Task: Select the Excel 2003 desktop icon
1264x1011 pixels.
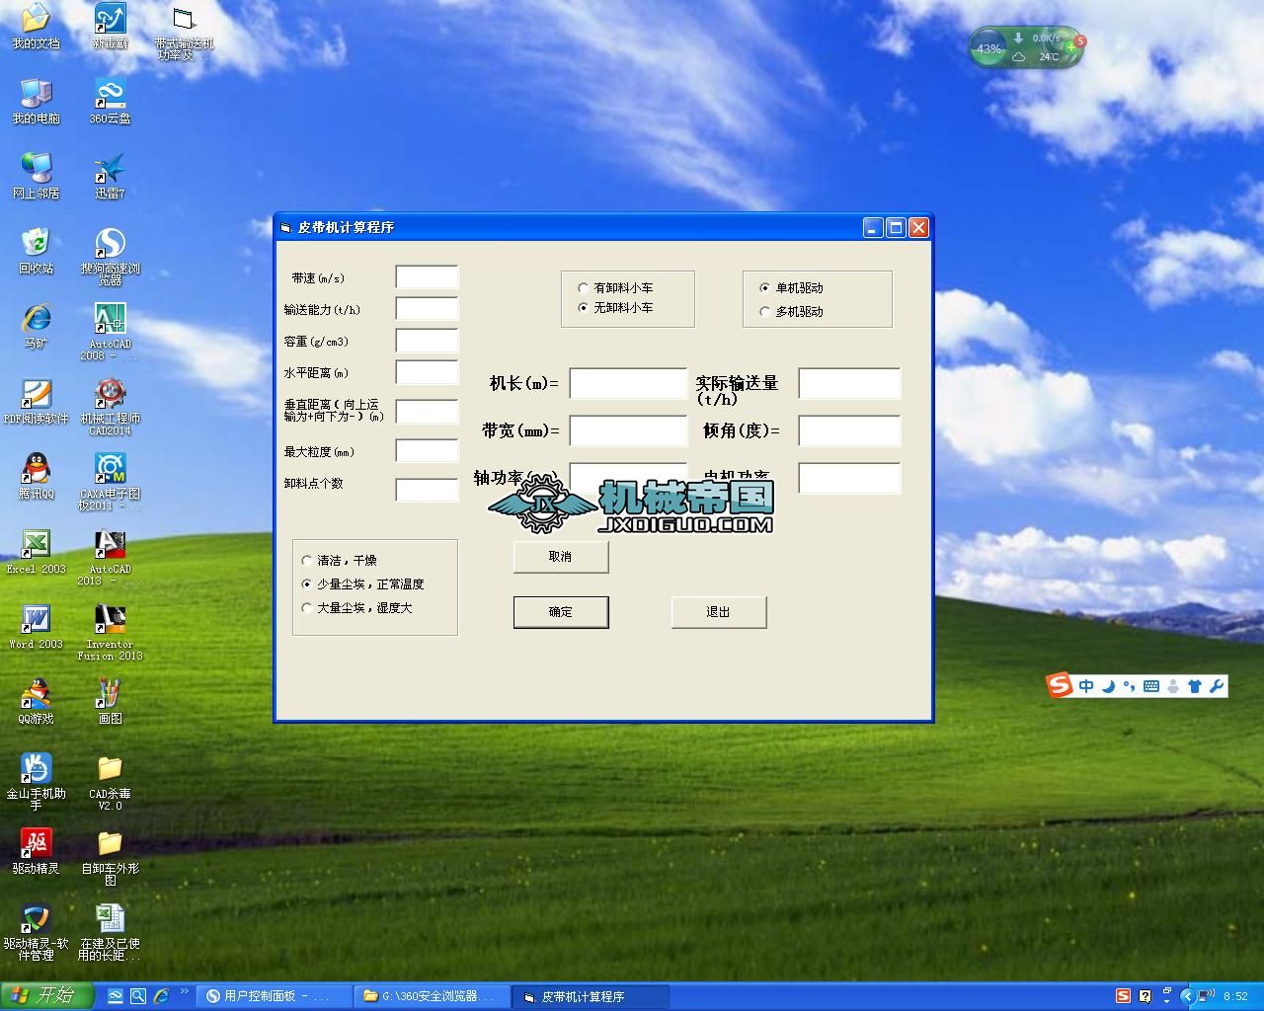Action: pyautogui.click(x=36, y=552)
